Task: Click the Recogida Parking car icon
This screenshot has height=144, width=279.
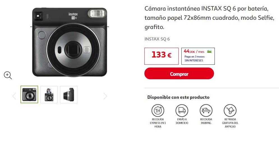Action: click(x=206, y=111)
